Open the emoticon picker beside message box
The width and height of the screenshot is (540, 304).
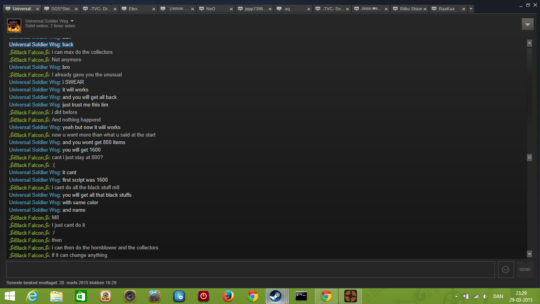pos(506,269)
